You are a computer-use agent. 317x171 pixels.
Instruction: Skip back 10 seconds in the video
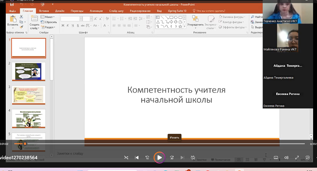147,158
